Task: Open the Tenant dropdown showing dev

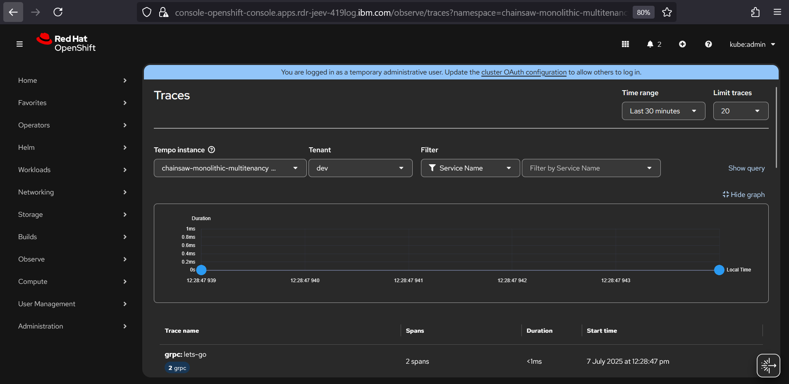Action: (x=360, y=168)
